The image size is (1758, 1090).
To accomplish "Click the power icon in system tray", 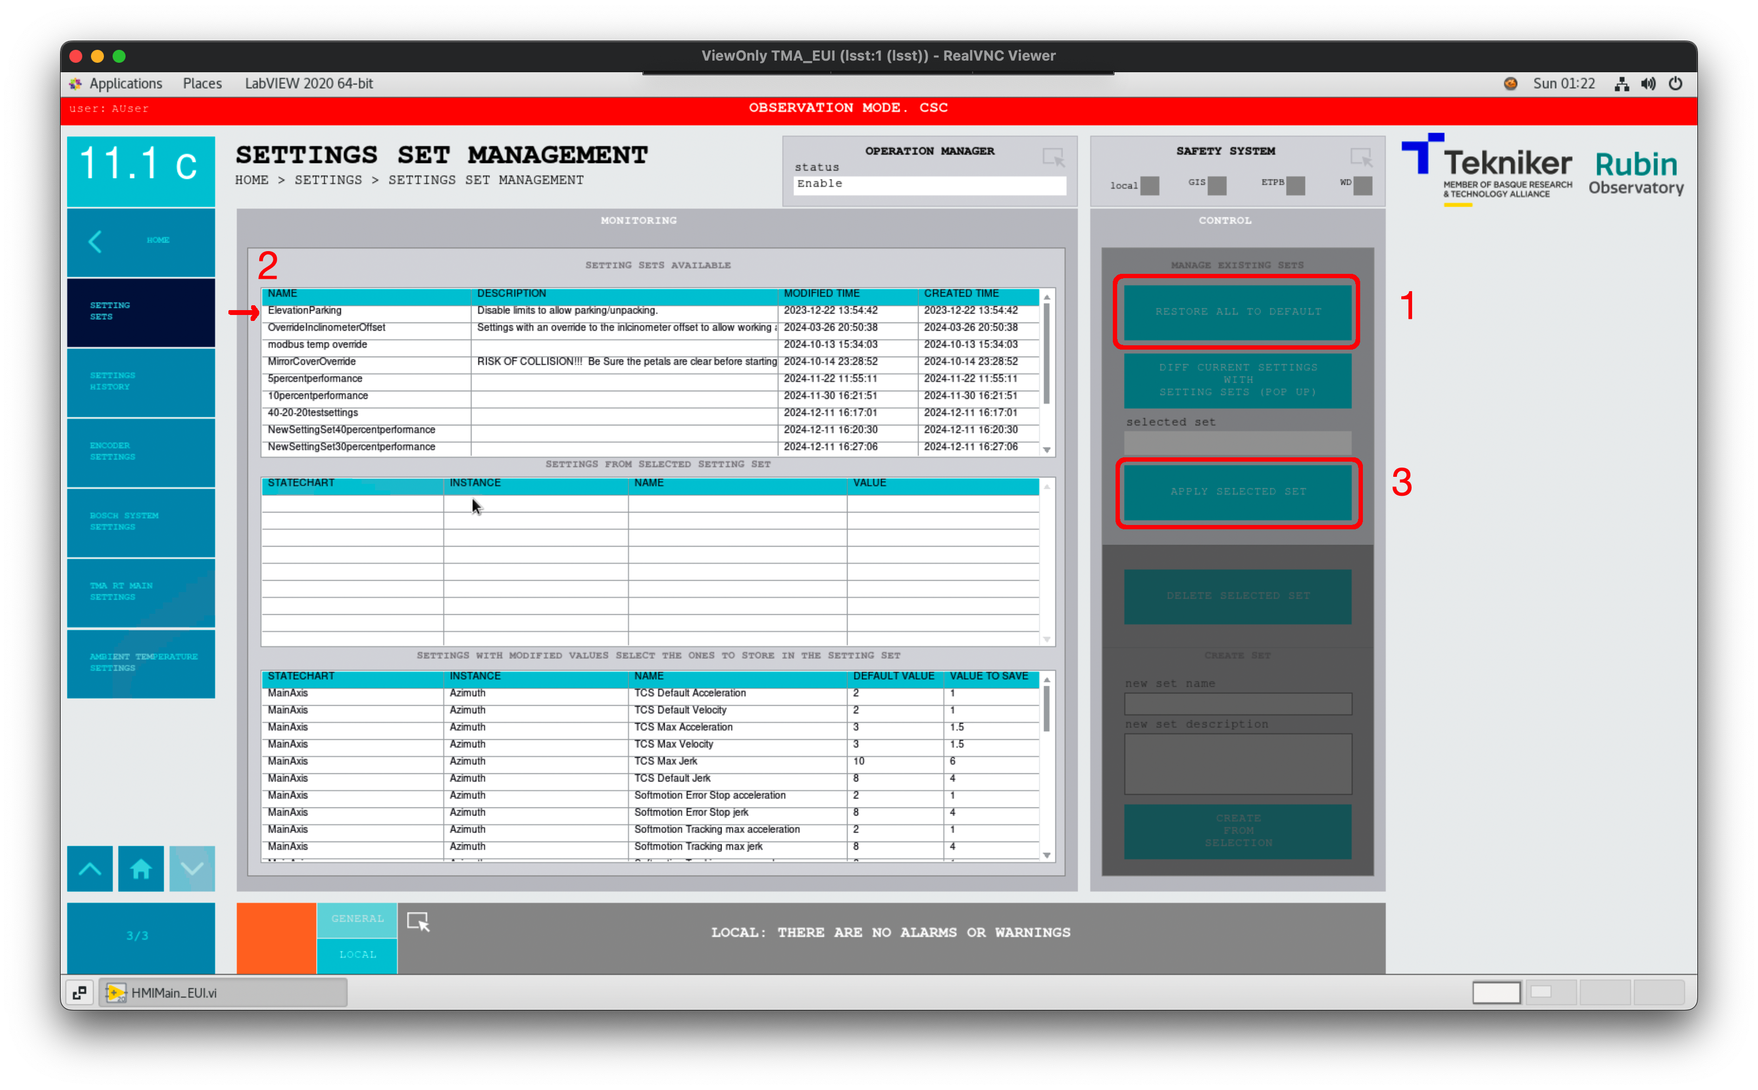I will (1675, 84).
